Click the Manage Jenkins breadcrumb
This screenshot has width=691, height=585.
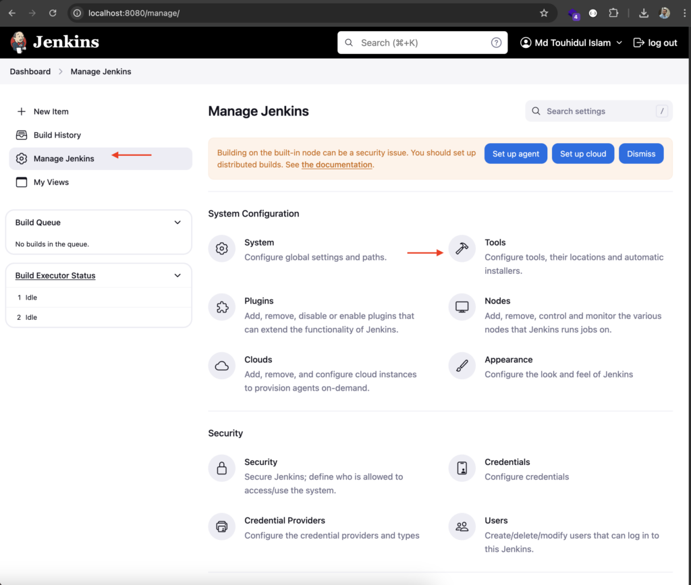[101, 72]
